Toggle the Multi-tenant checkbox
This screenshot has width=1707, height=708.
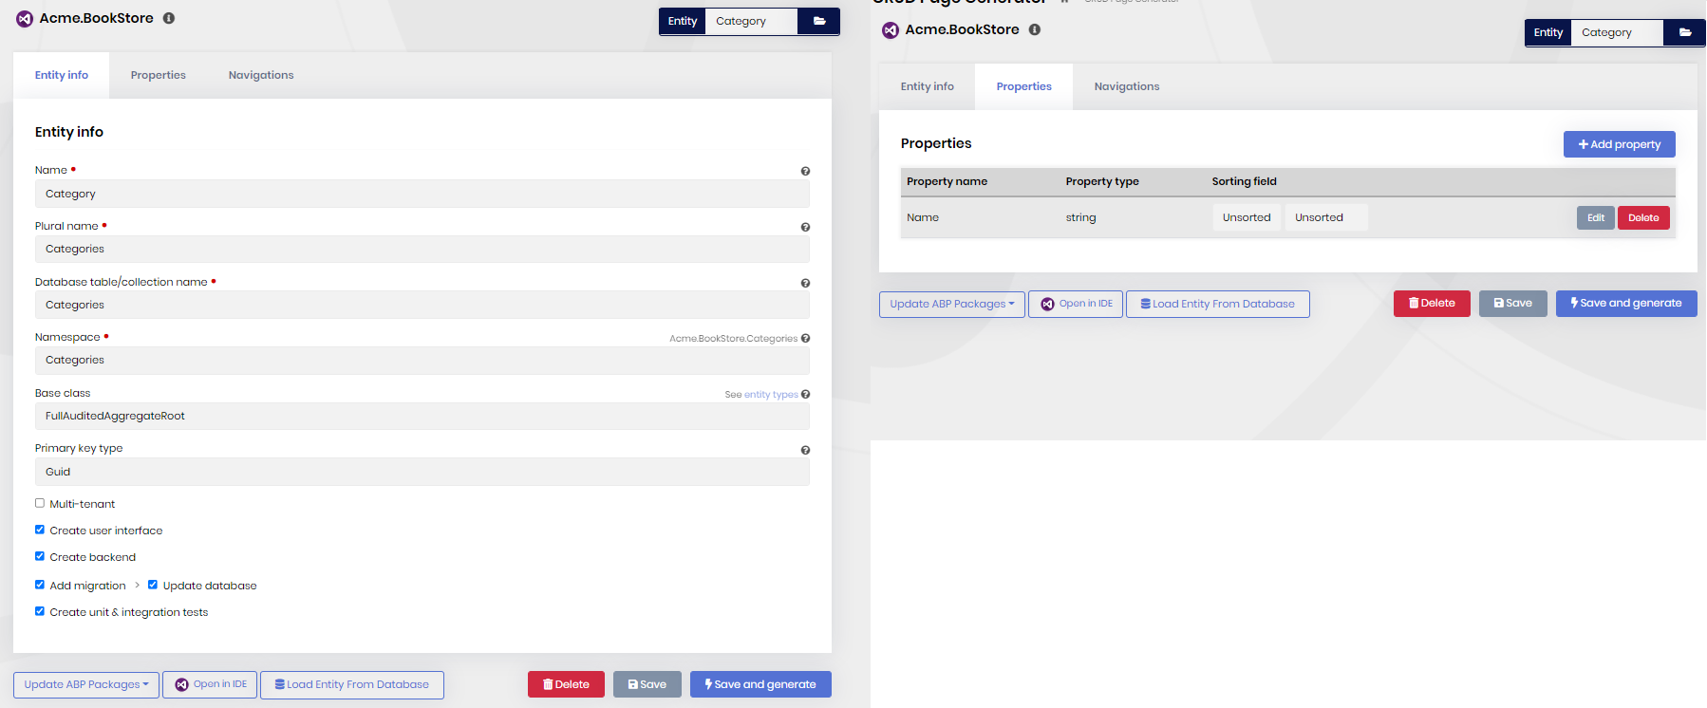click(x=40, y=503)
